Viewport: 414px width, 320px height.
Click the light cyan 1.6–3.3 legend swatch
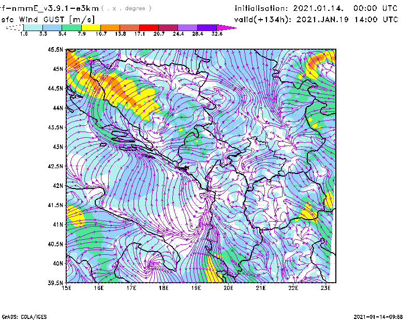click(33, 27)
